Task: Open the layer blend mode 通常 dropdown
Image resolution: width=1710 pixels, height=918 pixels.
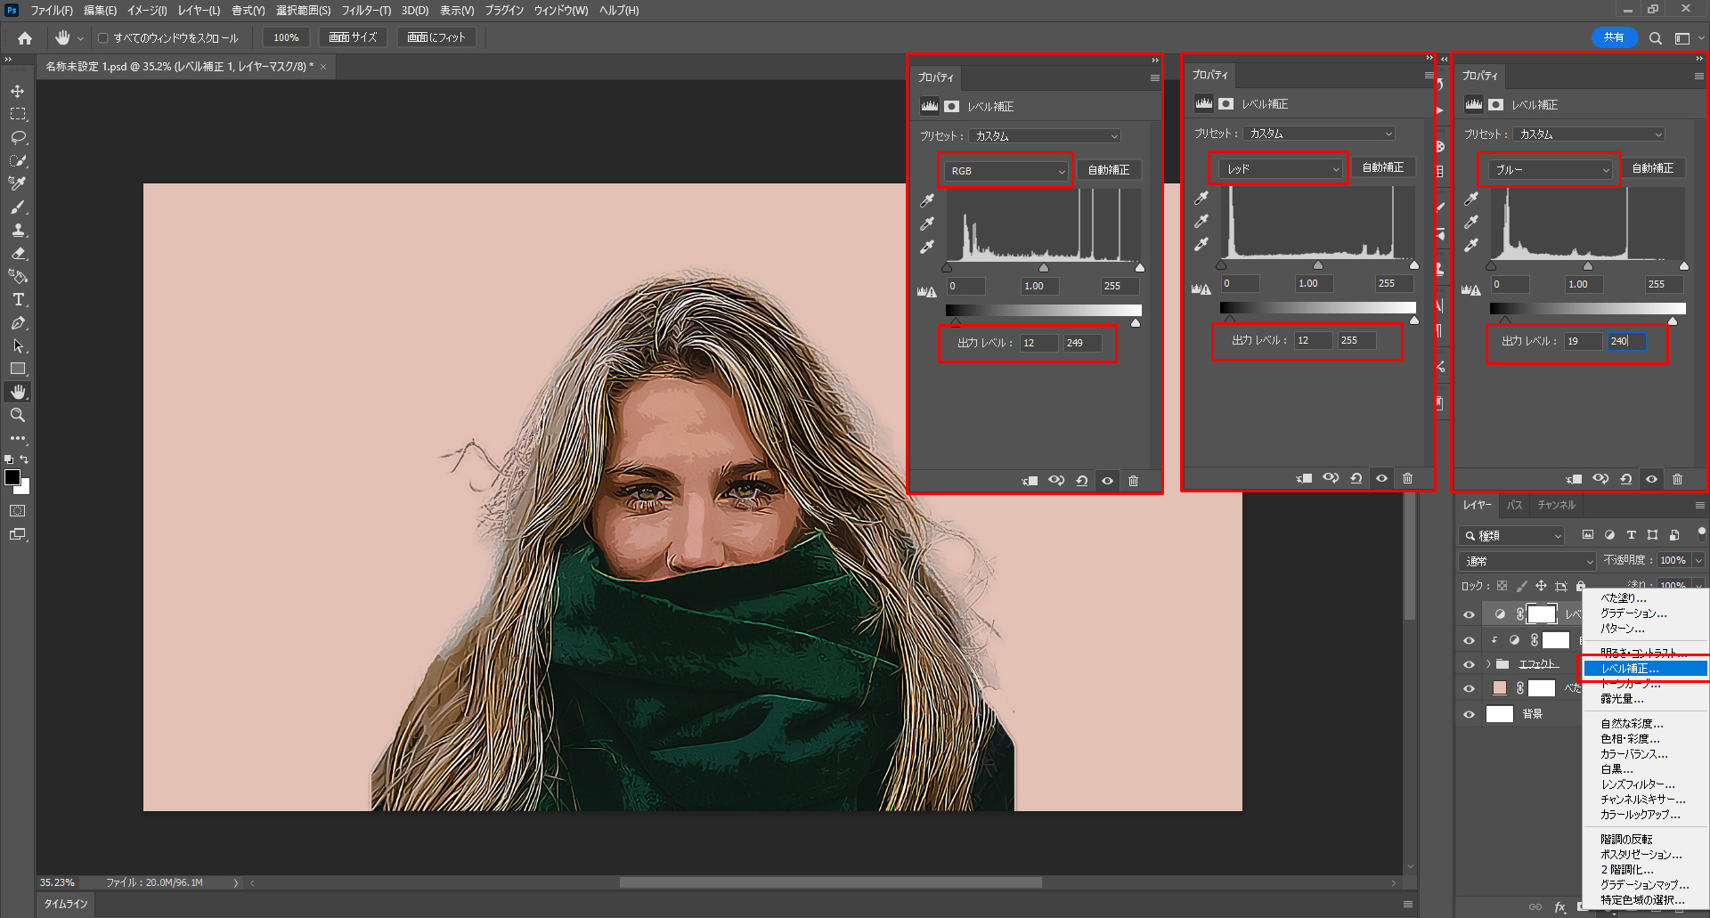Action: pos(1527,561)
